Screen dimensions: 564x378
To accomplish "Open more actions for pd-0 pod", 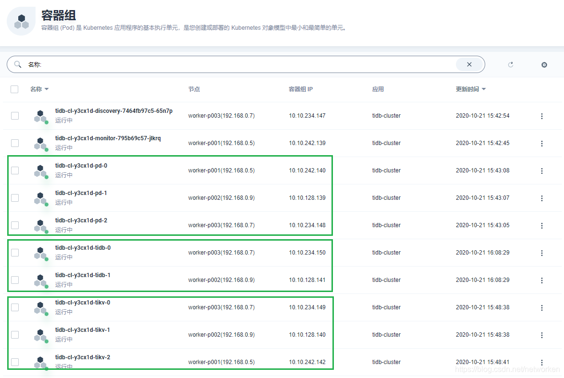I will (x=542, y=171).
